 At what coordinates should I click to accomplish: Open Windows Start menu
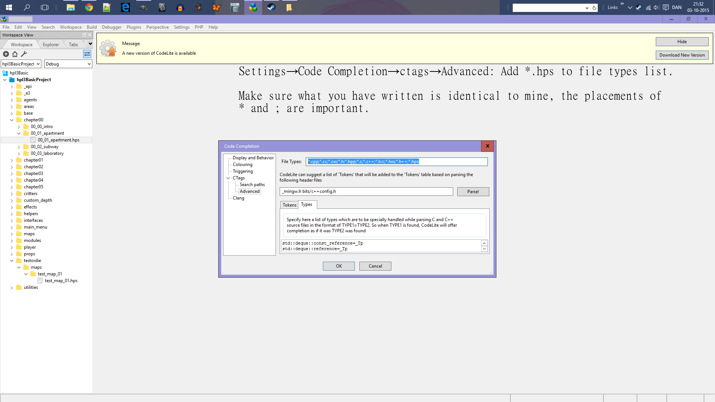point(9,7)
